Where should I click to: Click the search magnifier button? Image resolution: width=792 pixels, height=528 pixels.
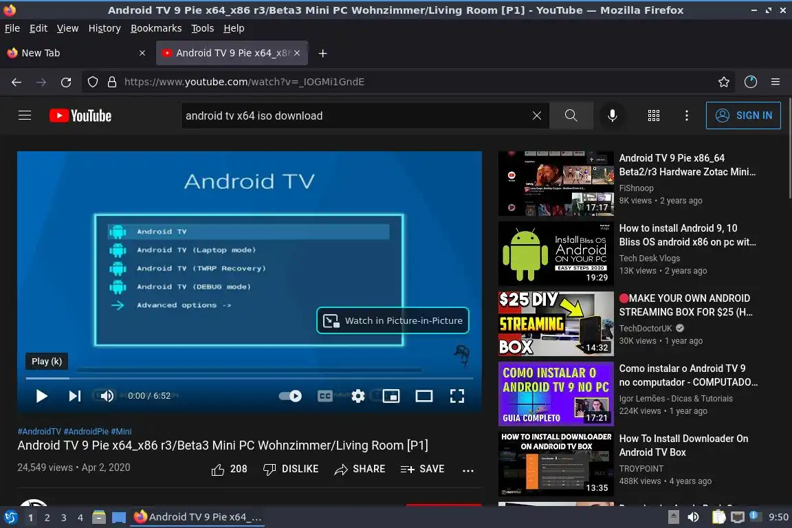(x=571, y=115)
